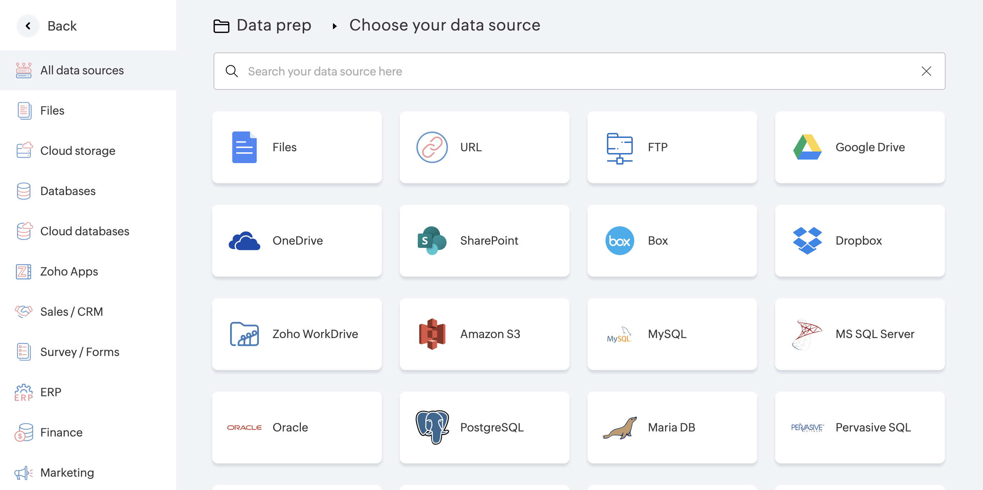The image size is (983, 490).
Task: Go to the ERP category
Action: (x=88, y=392)
